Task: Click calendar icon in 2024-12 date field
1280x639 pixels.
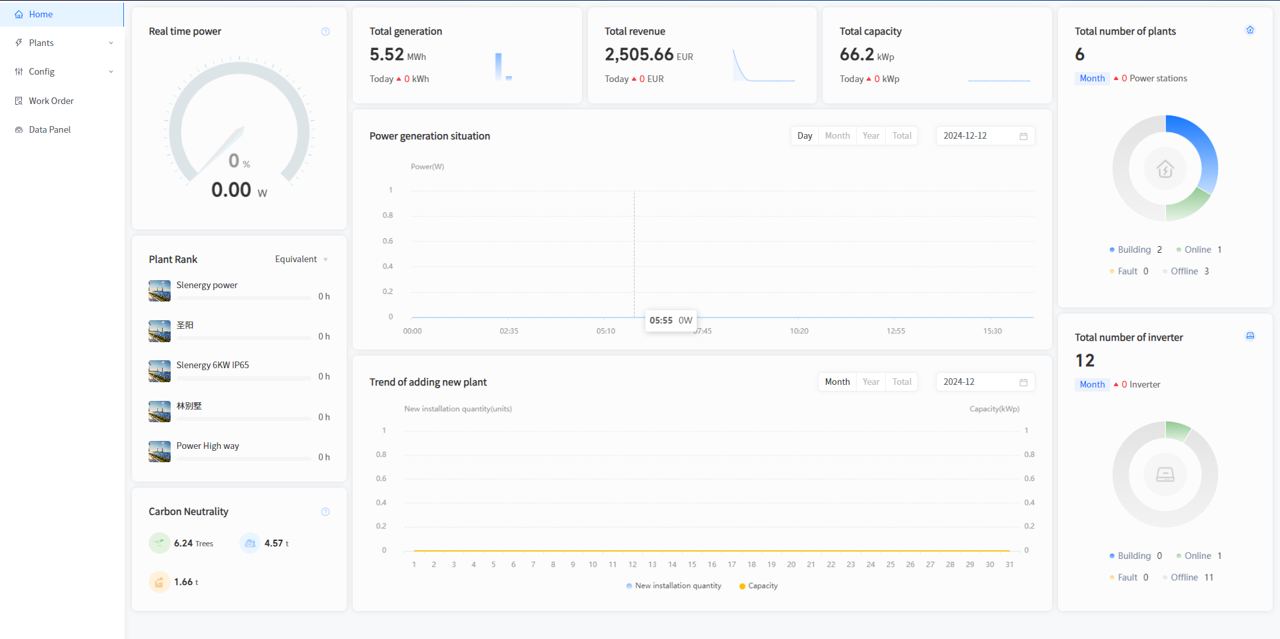Action: [1023, 382]
